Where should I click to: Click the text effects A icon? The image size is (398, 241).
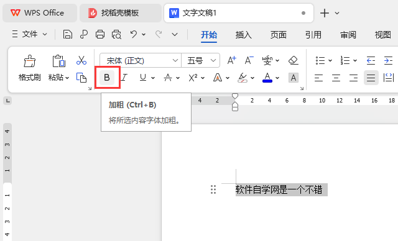click(218, 78)
